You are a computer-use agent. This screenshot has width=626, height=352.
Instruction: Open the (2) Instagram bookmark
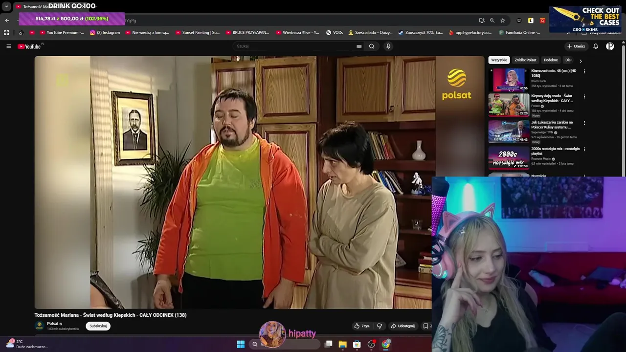coord(105,33)
